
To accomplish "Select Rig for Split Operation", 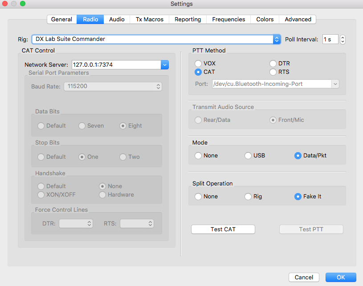I will point(248,197).
